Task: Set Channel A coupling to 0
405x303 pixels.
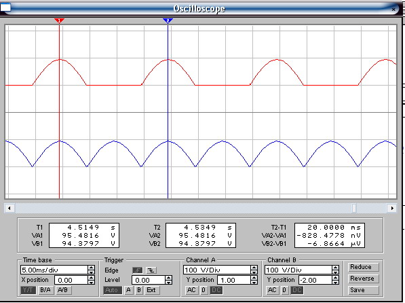Action: pos(204,290)
